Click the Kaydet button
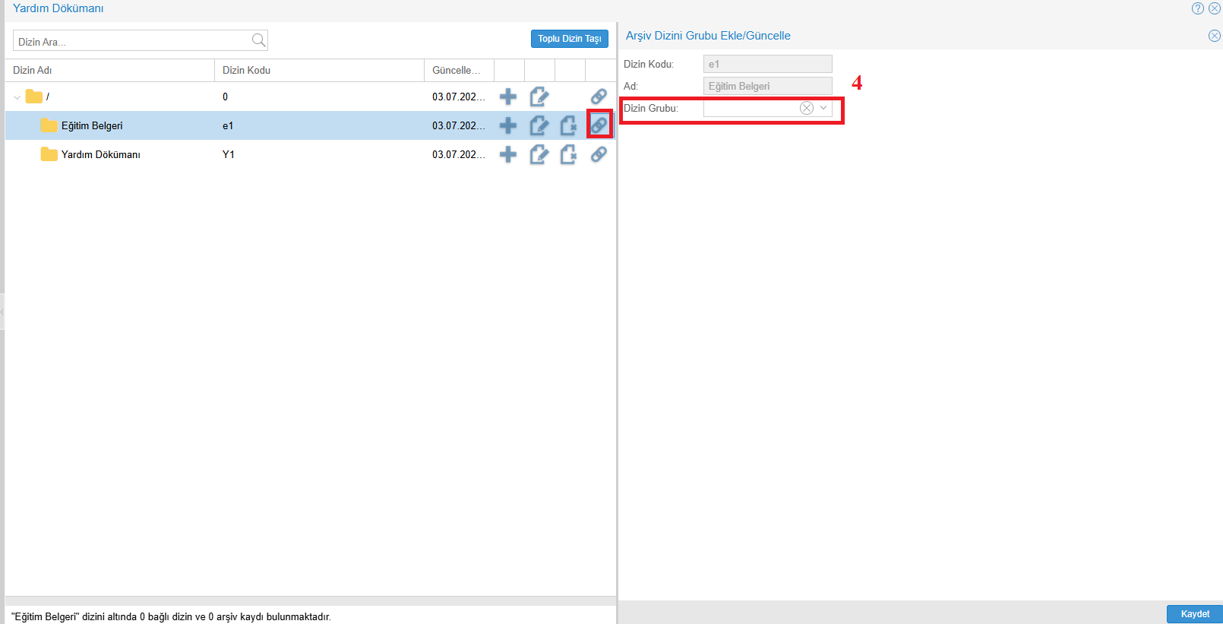The height and width of the screenshot is (624, 1223). coord(1194,613)
